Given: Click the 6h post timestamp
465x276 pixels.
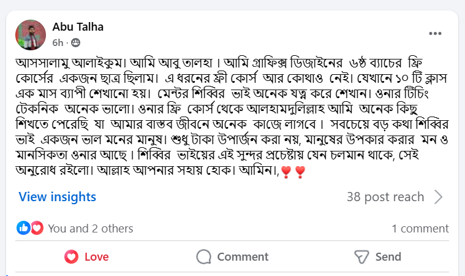Looking at the screenshot, I should click(x=57, y=42).
